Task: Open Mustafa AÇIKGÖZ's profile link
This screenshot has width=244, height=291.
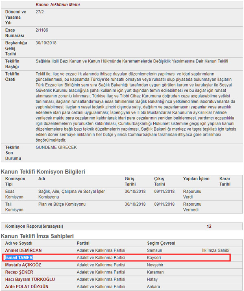Action: [x=23, y=265]
